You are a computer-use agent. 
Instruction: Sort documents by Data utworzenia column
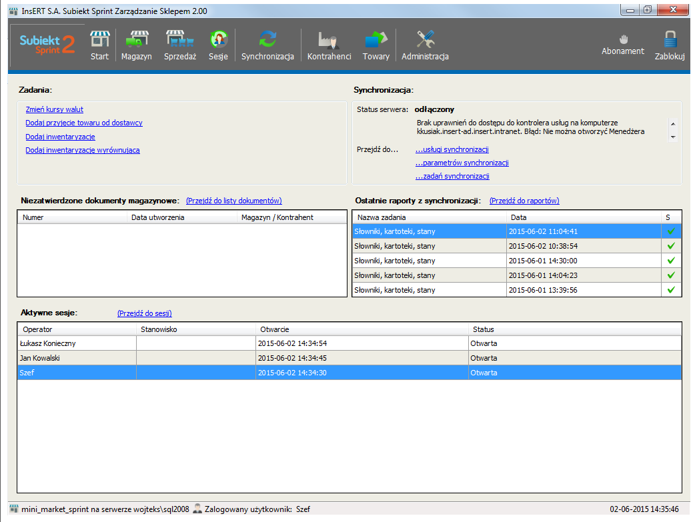pyautogui.click(x=182, y=217)
